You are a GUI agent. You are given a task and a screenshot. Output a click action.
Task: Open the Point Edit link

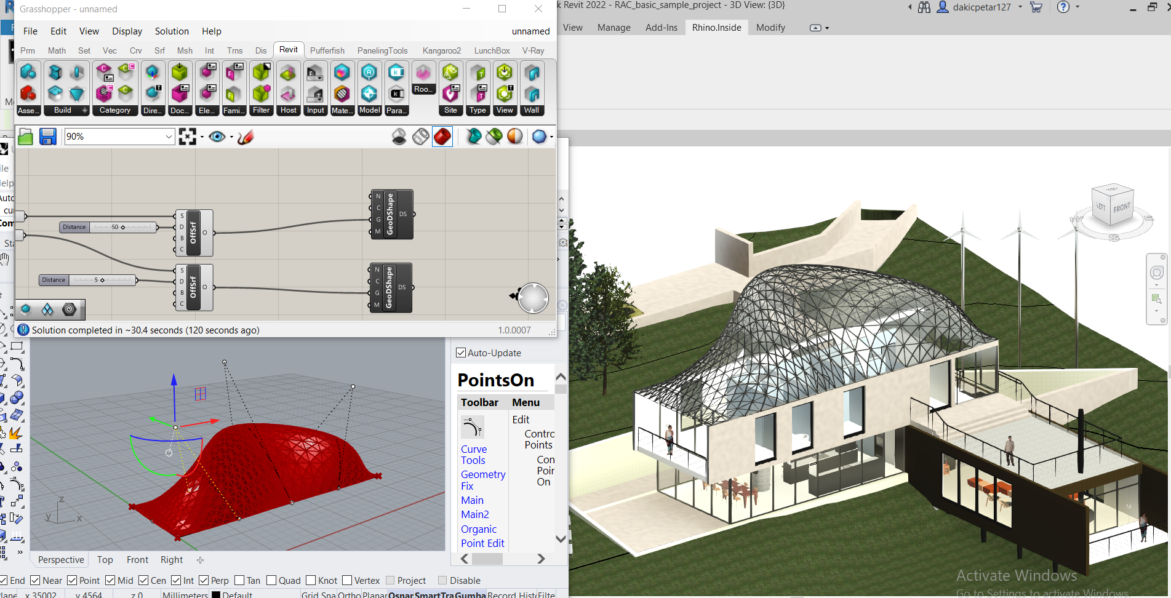click(482, 543)
